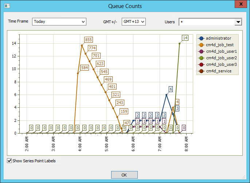Open the Users dropdown arrow
Screen dimensions: 250x183
tap(238, 22)
